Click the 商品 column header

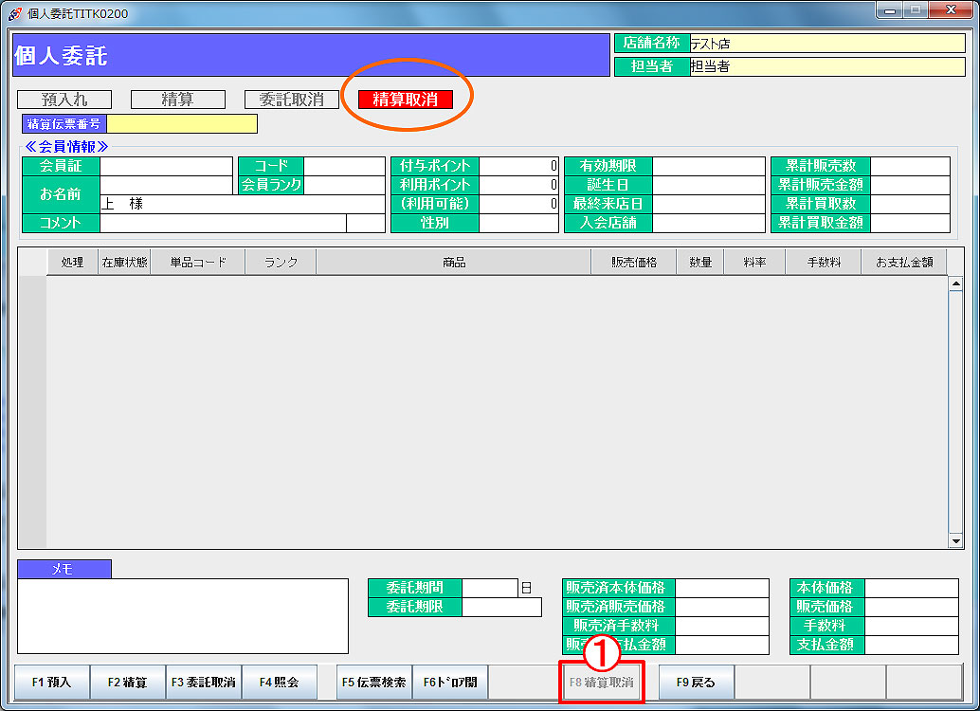pos(453,263)
